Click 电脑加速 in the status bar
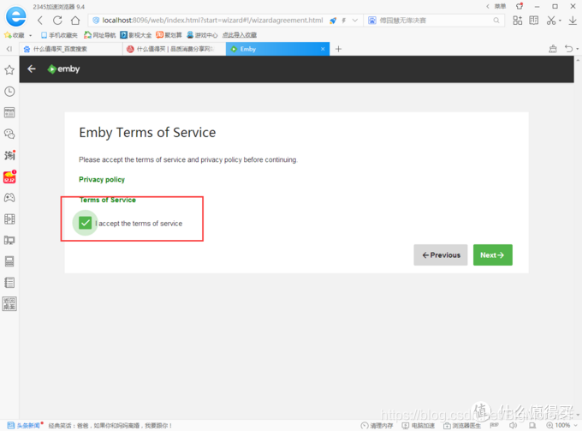Viewport: 582px width, 431px height. tap(419, 425)
